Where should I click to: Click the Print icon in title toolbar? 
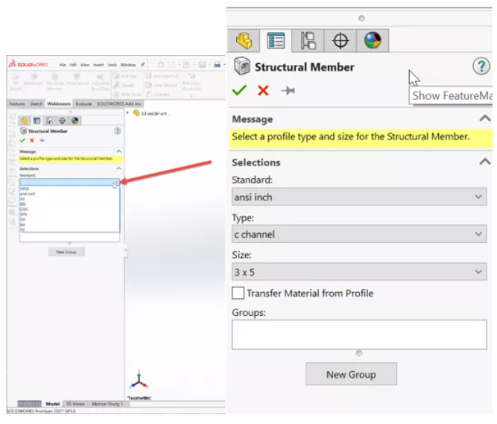[x=217, y=65]
